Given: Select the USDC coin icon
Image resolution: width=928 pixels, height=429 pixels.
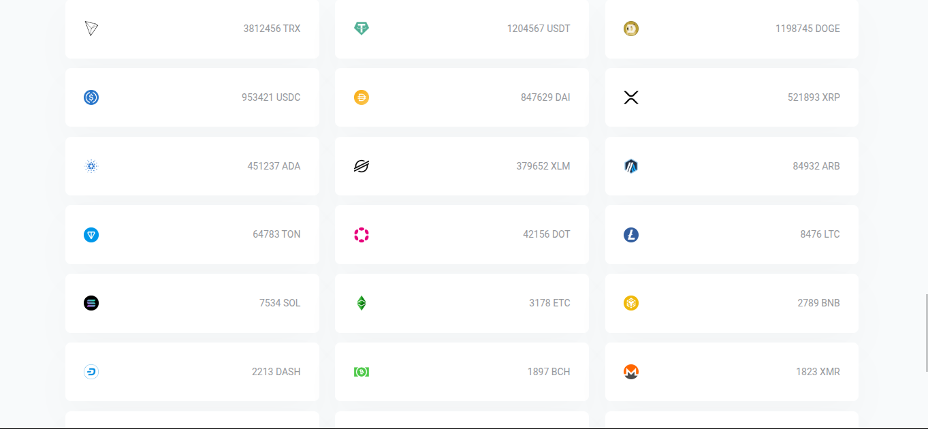Looking at the screenshot, I should click(91, 97).
